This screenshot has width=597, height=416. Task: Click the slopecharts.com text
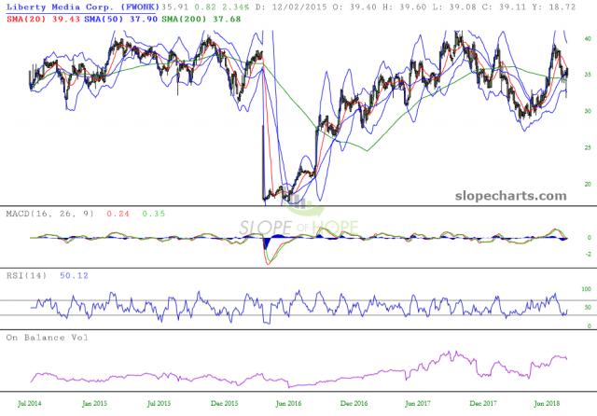[x=511, y=196]
